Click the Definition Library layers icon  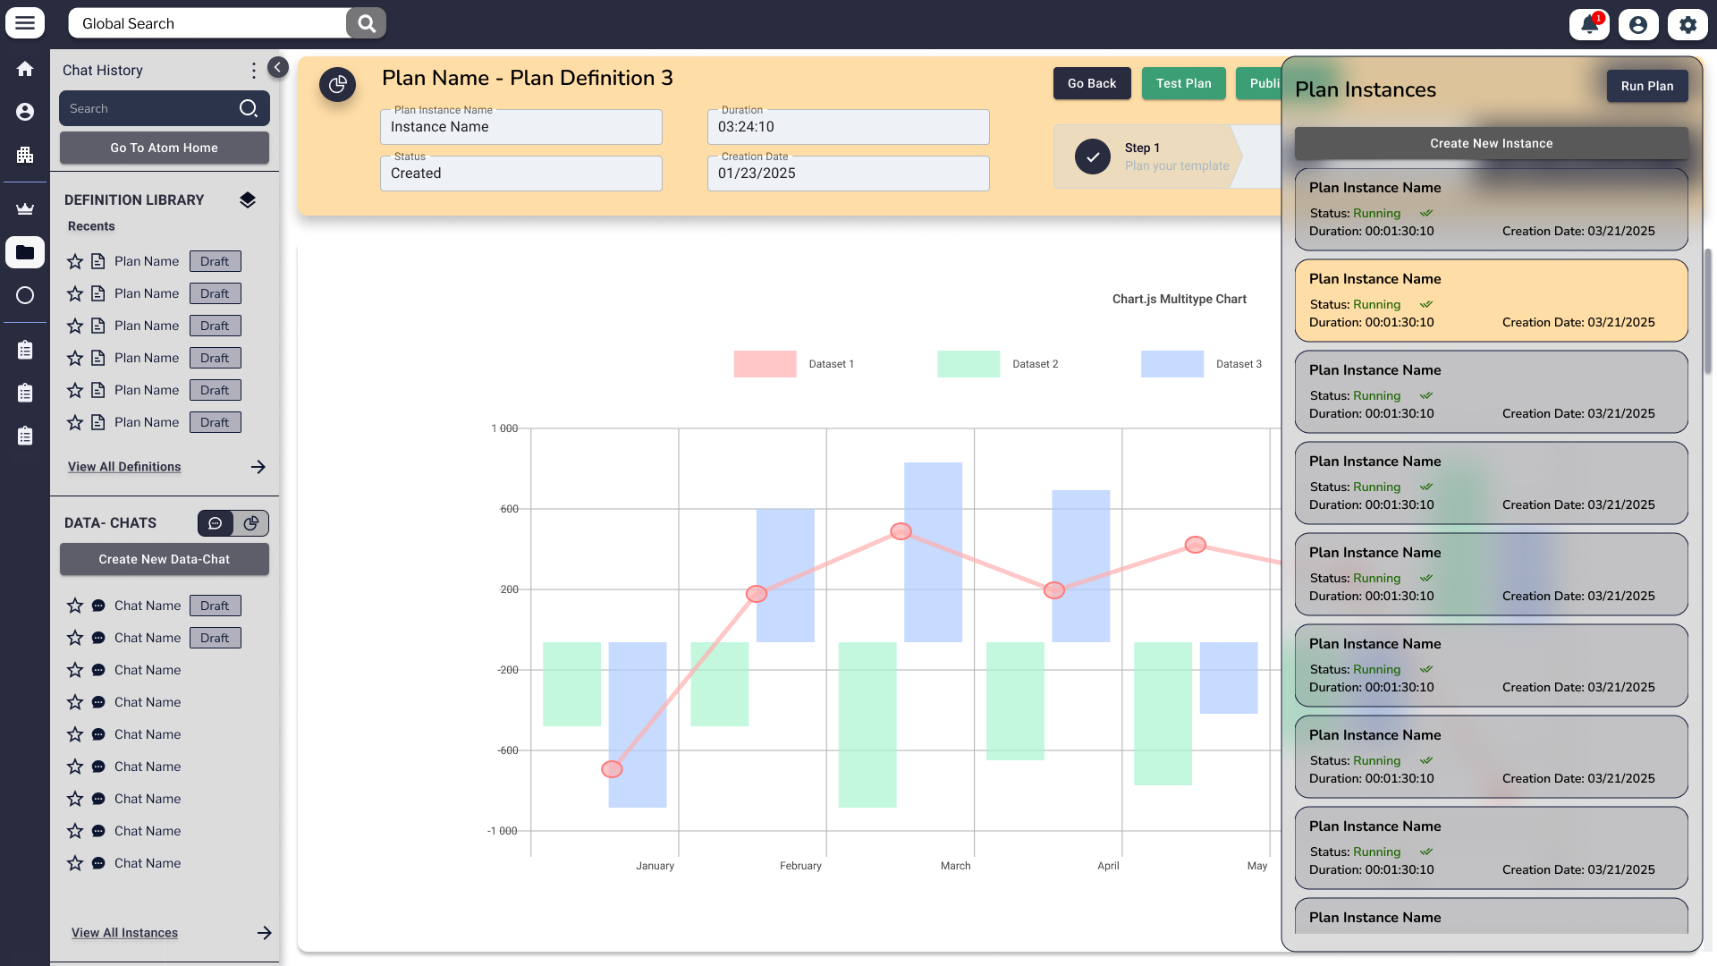coord(248,199)
